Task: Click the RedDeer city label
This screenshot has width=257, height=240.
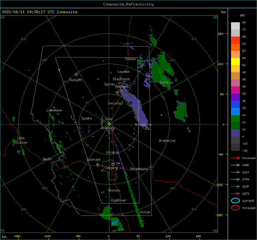Action: 121,86
